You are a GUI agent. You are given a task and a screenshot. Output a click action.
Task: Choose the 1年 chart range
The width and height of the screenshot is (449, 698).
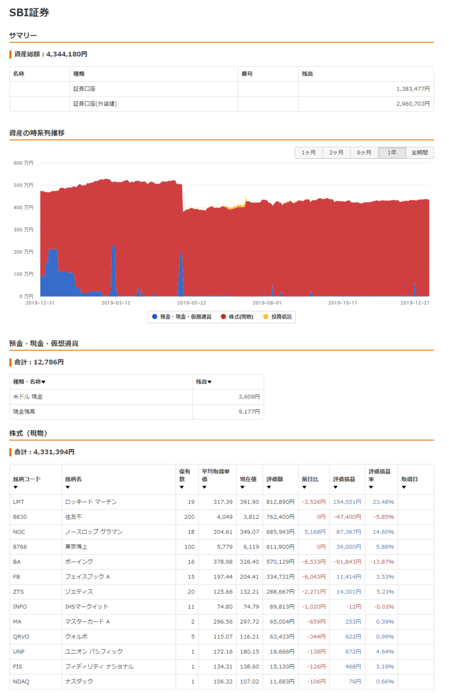click(x=392, y=152)
